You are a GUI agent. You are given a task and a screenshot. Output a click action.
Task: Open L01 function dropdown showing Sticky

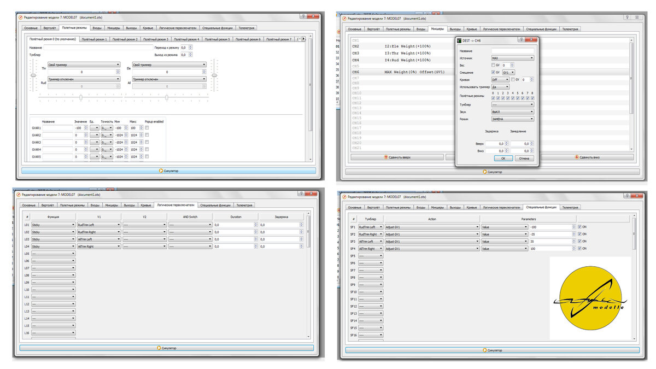click(x=53, y=225)
